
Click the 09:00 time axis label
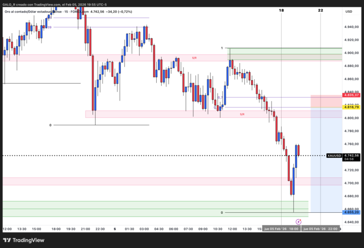203,229
